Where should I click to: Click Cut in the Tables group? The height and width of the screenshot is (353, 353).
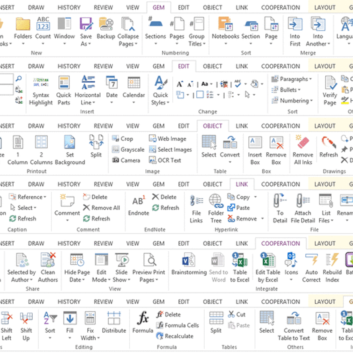point(237,314)
